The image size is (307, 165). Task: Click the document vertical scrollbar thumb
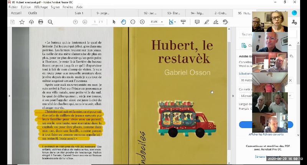point(229,95)
